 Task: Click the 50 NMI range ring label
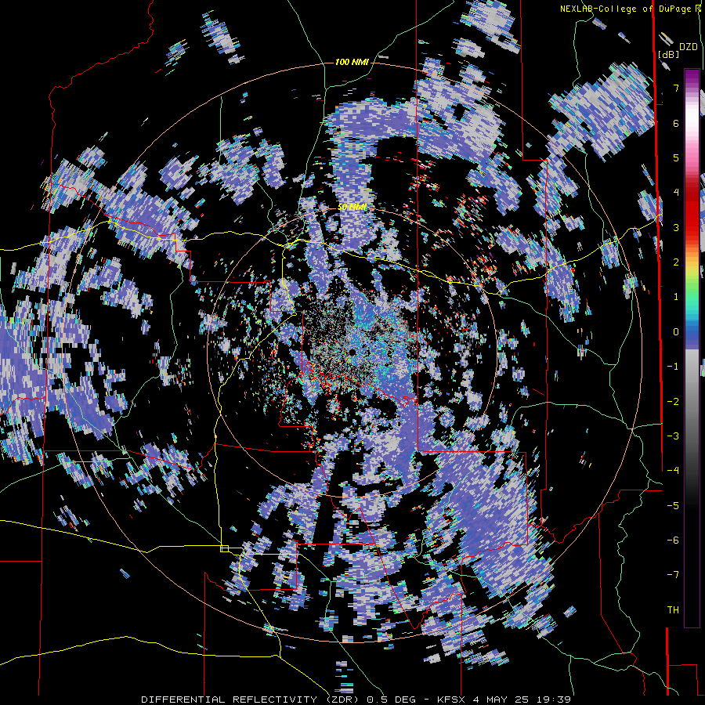point(352,208)
